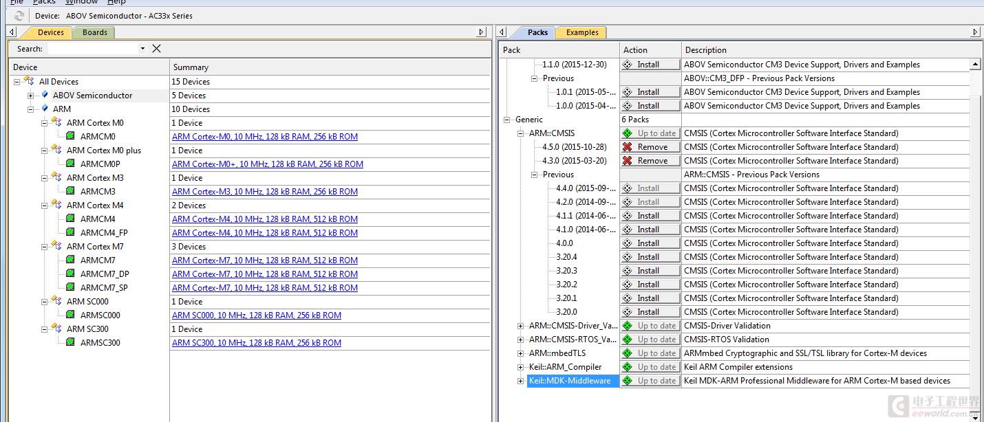Click the ARM Cortex M3 family icon
Screen dimensions: 984x422
56,177
